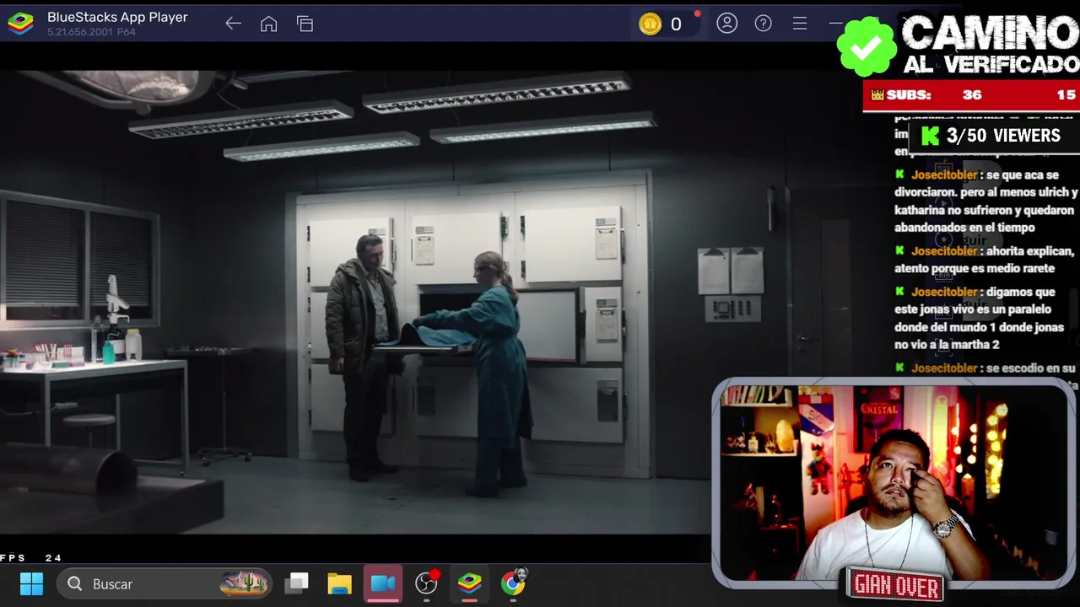Switch to OBS Studio in the taskbar

tap(427, 583)
